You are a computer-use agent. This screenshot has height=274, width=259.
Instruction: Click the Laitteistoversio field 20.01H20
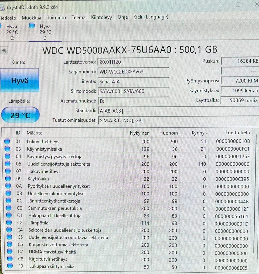(133, 62)
